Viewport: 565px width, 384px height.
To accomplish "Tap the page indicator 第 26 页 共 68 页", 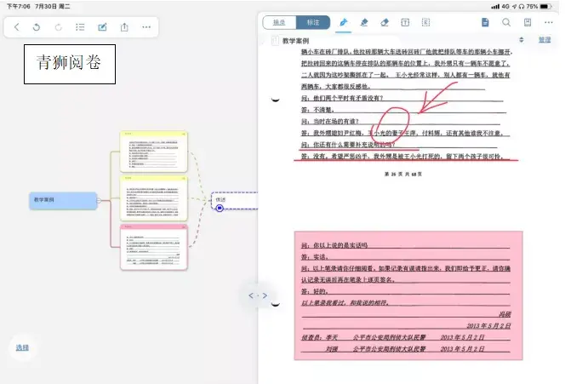I will coord(402,175).
